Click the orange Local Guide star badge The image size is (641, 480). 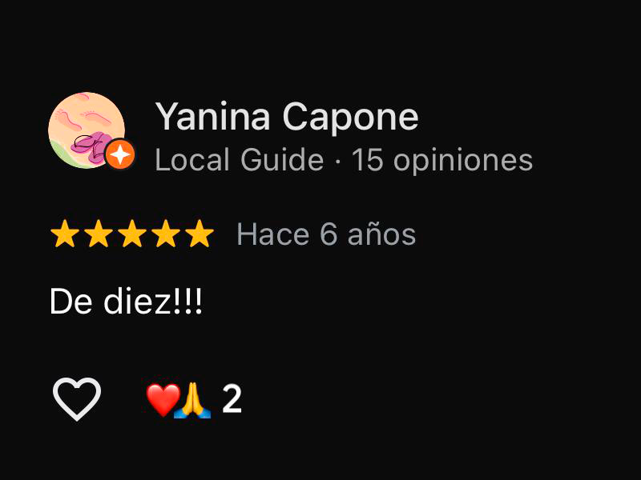coord(119,154)
